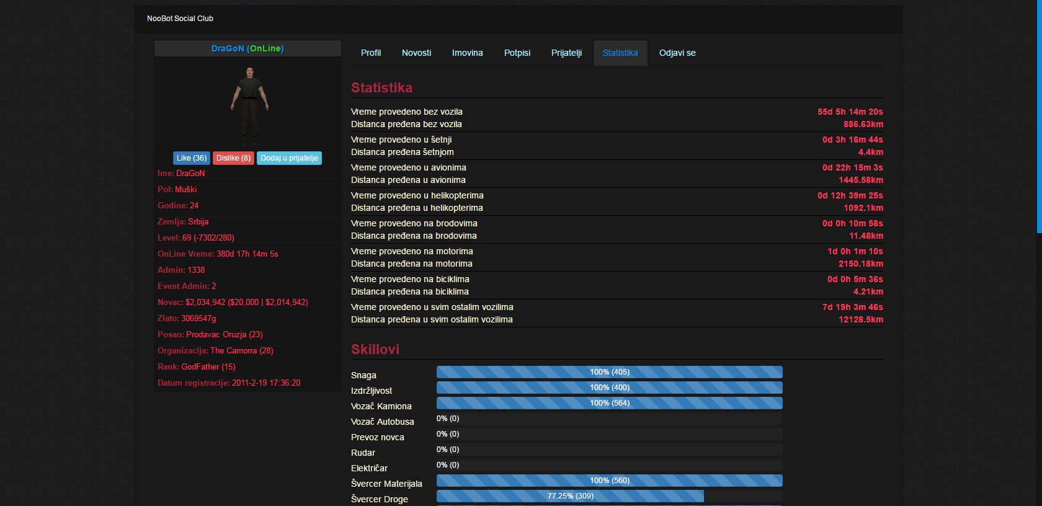Open the Profil tab
This screenshot has height=506, width=1042.
[371, 53]
